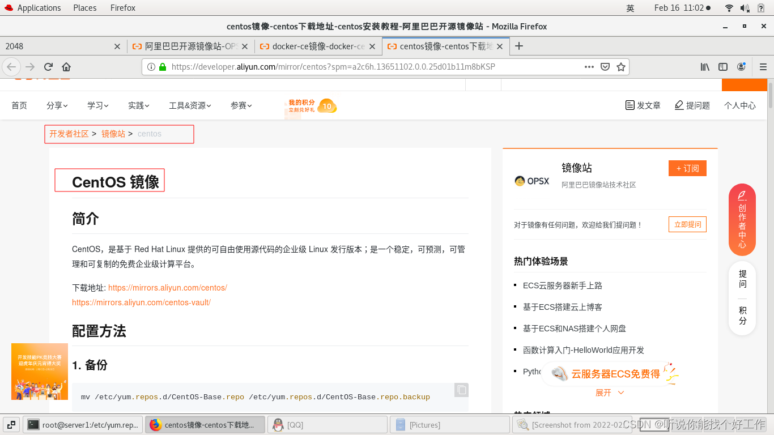
Task: Expand the 学习 dropdown menu
Action: [98, 105]
